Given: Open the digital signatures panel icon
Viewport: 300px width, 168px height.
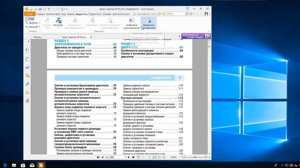Looking at the screenshot, I should [x=27, y=100].
